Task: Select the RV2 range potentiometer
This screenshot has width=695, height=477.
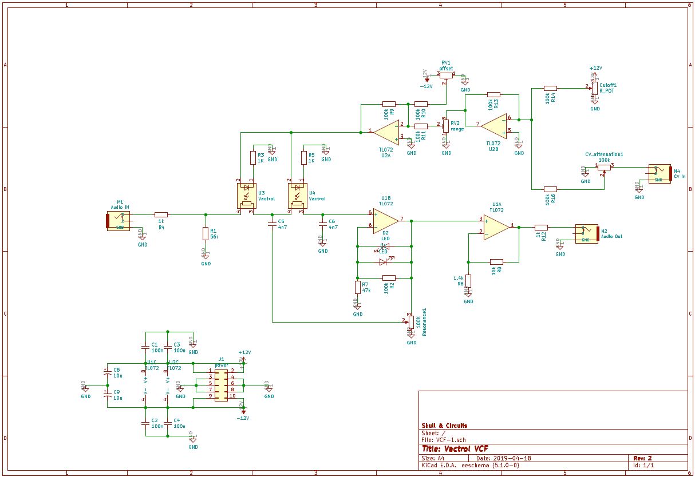Action: coord(445,126)
